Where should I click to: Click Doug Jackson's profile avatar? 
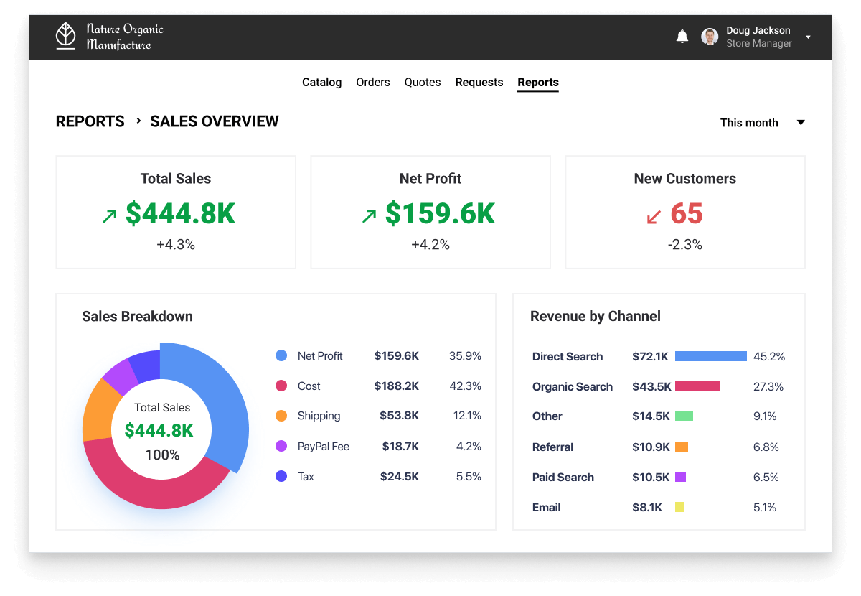coord(710,37)
